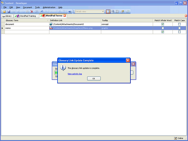Open the Details view dropdown
188x141 pixels.
click(103, 12)
